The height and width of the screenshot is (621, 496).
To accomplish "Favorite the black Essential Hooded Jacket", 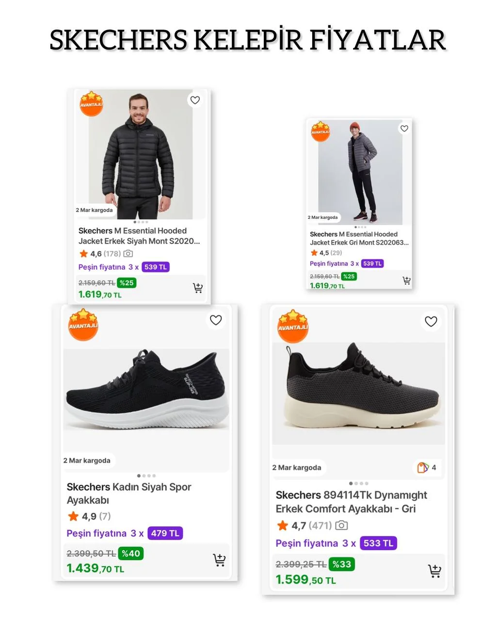I will [195, 100].
